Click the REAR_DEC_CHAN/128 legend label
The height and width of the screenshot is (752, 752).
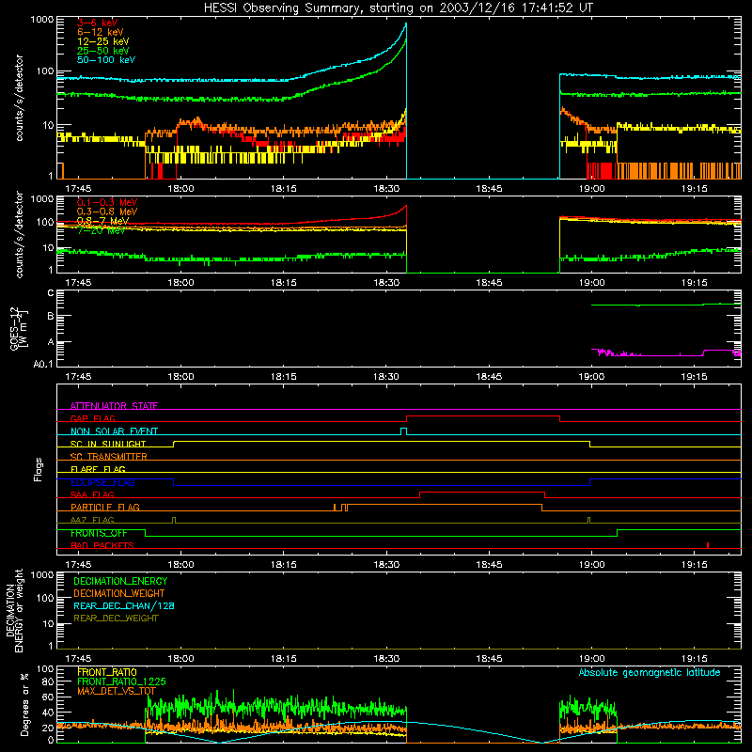coord(124,605)
